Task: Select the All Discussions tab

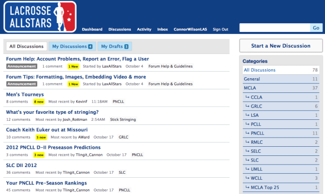Action: click(x=26, y=46)
